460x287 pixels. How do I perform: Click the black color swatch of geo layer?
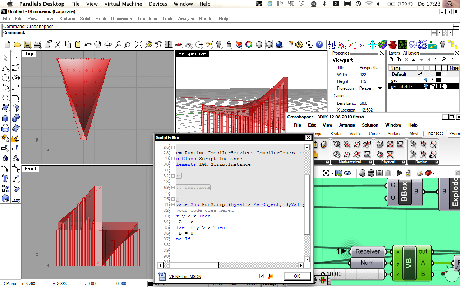(438, 80)
